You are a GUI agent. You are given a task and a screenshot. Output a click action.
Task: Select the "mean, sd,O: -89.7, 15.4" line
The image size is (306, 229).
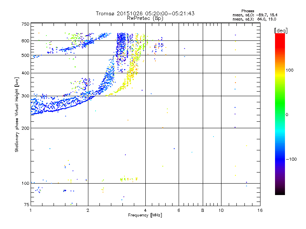(x=255, y=15)
